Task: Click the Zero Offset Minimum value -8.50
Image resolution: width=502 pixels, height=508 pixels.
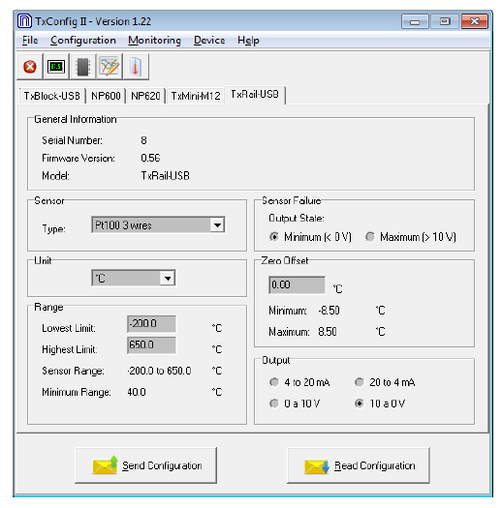Action: [329, 311]
